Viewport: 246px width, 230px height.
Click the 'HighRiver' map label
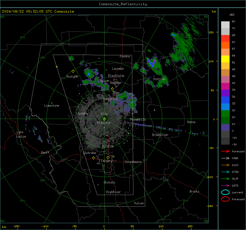[x=113, y=192]
